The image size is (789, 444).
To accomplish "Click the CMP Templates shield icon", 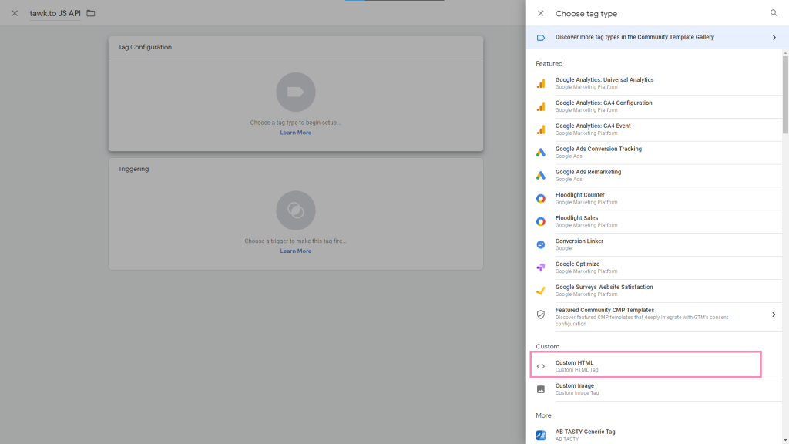I will 540,314.
